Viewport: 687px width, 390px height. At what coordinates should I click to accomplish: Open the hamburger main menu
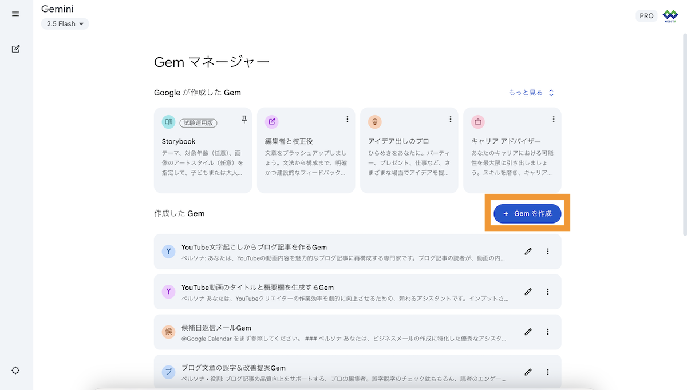(x=15, y=14)
